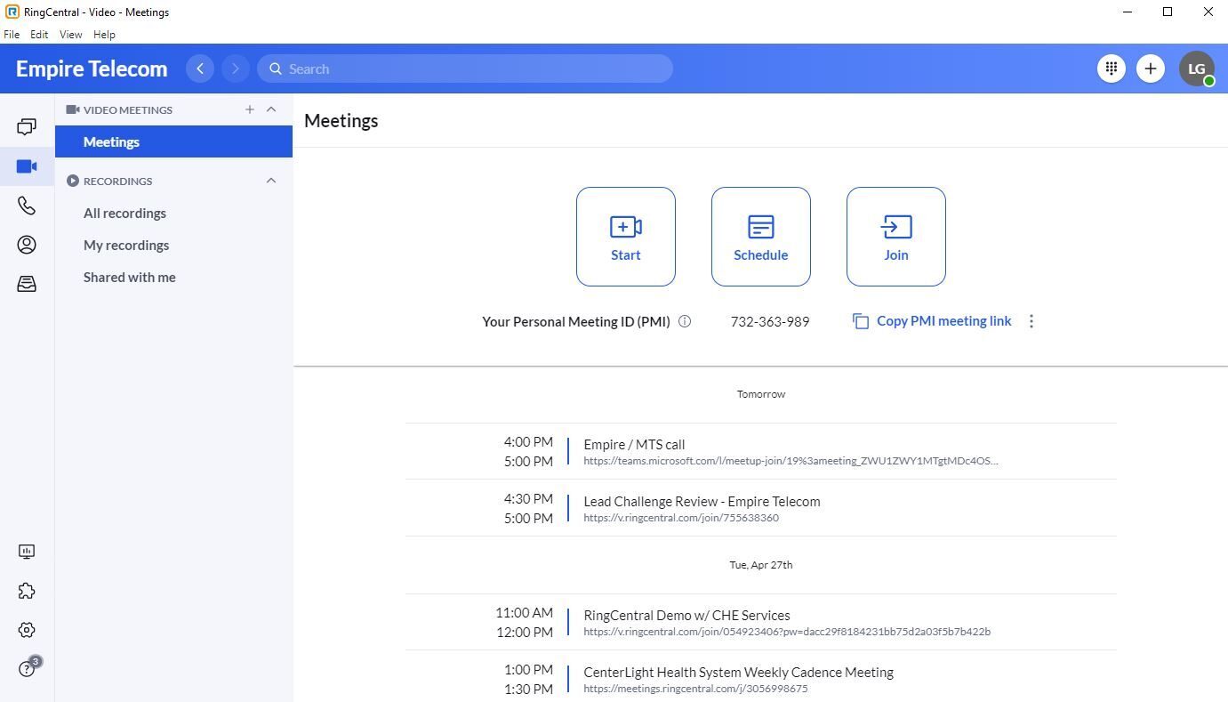Click the header plus new-action button
The height and width of the screenshot is (702, 1228).
tap(1150, 69)
